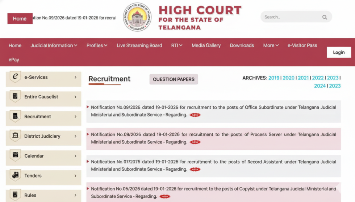
Task: Click the Tenders sidebar icon
Action: (15, 175)
